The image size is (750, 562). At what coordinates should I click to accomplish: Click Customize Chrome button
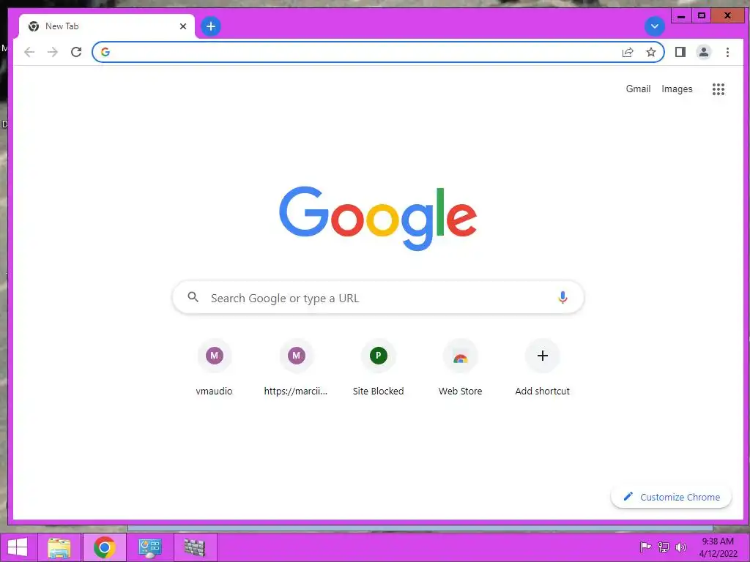click(671, 497)
